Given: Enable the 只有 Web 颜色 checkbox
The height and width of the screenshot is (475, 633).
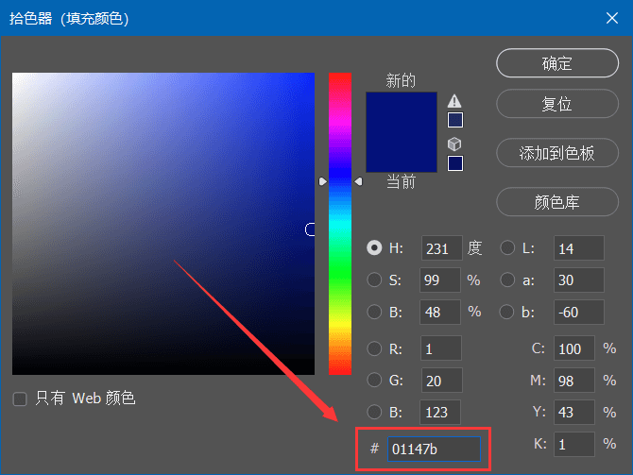Looking at the screenshot, I should (20, 399).
